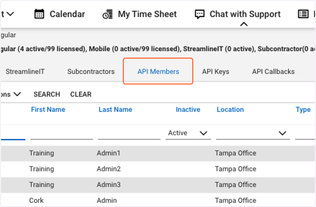
Task: Switch to the StreamlineIT tab
Action: click(x=25, y=71)
